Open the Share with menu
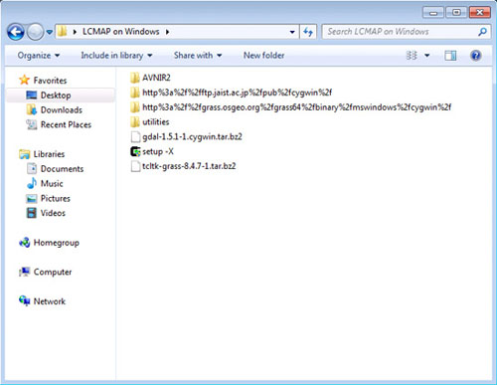Viewport: 497px width, 385px height. tap(198, 56)
